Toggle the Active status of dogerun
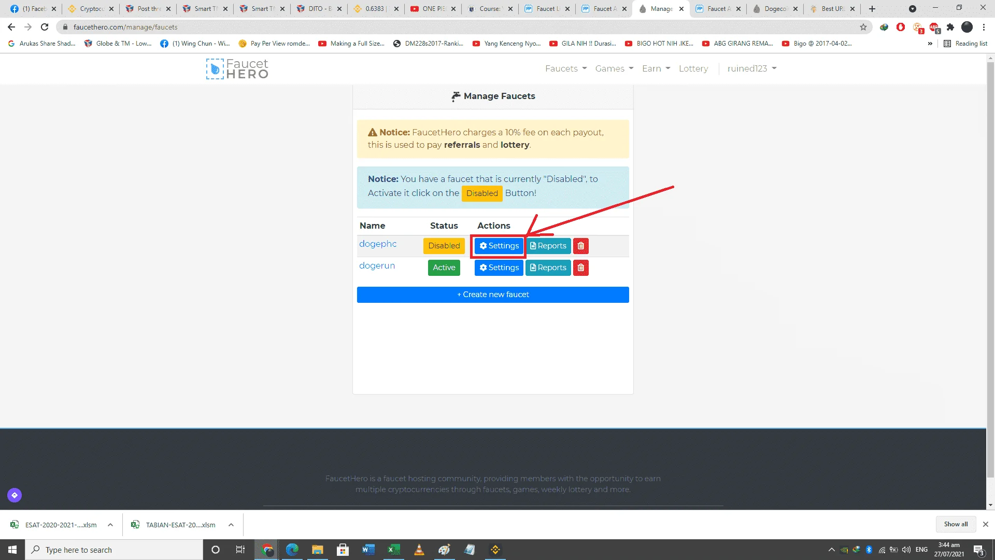The height and width of the screenshot is (560, 995). pos(444,268)
